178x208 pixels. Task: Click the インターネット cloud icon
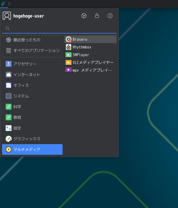[9, 75]
